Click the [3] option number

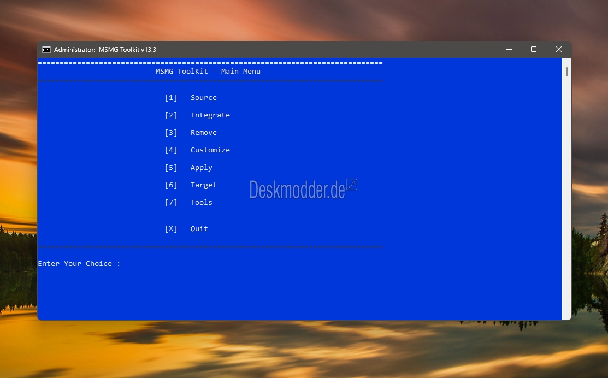tap(171, 133)
